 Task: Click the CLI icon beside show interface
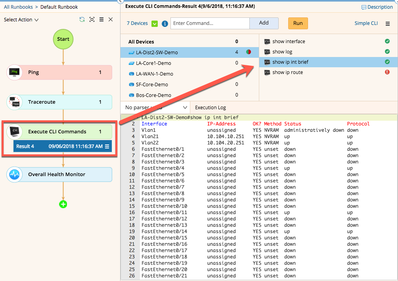pos(267,42)
